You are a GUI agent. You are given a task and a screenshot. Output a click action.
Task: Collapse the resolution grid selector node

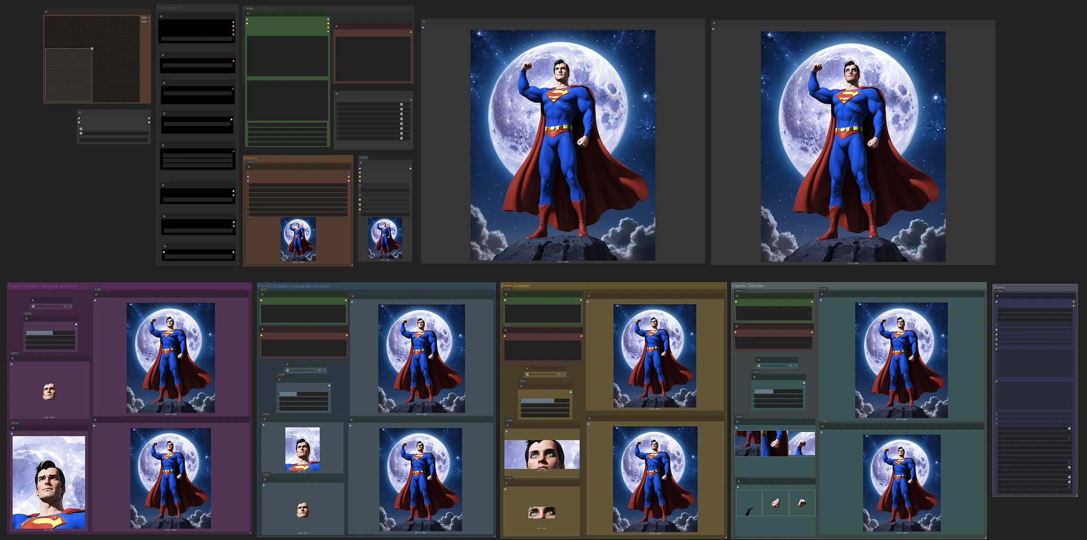click(x=46, y=12)
